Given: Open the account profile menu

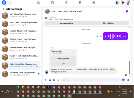Looking at the screenshot, I should click(x=128, y=3).
